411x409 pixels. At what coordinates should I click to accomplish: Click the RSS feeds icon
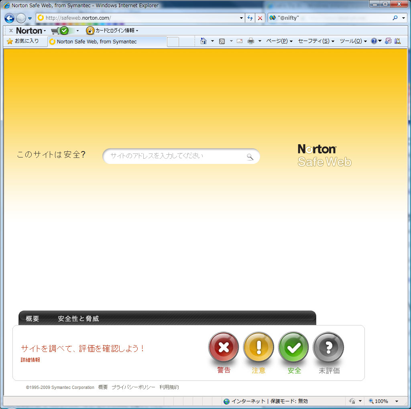click(222, 41)
